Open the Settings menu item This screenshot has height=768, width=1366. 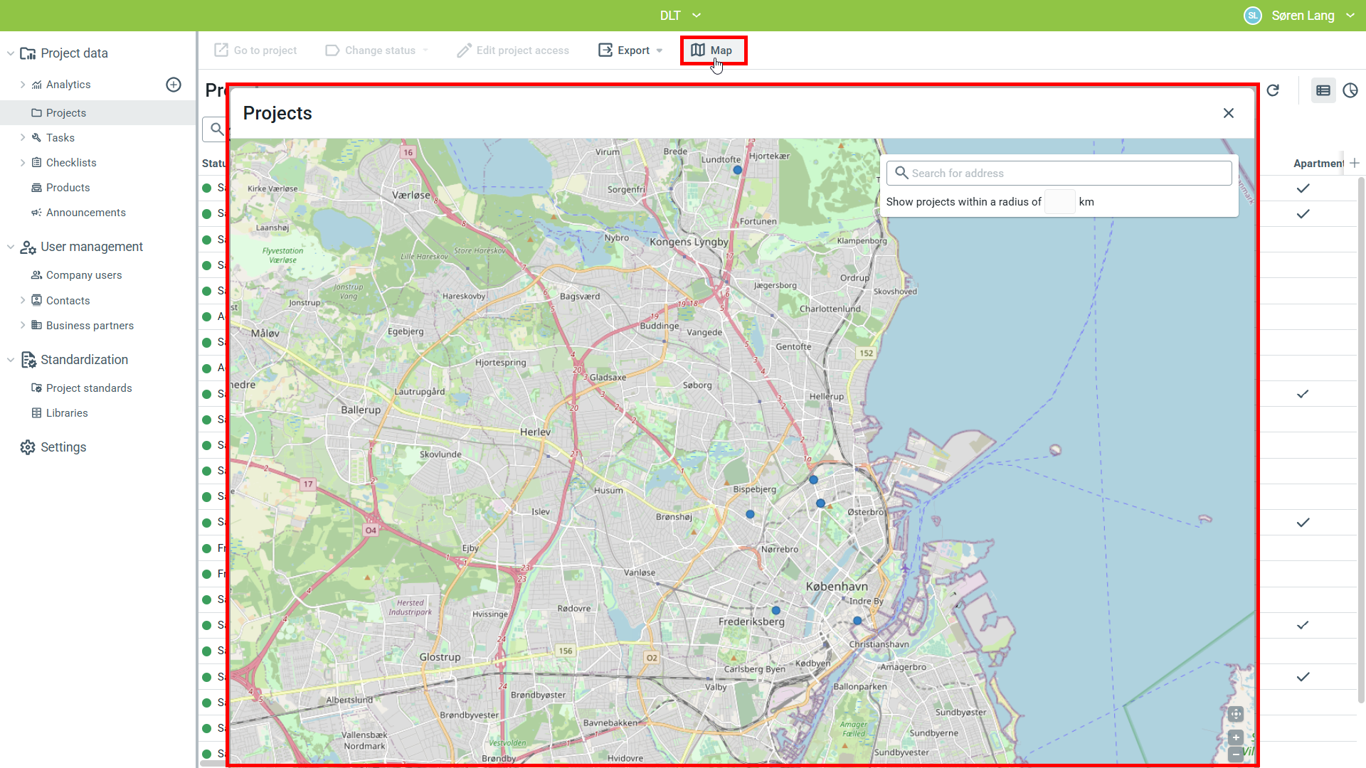tap(63, 447)
